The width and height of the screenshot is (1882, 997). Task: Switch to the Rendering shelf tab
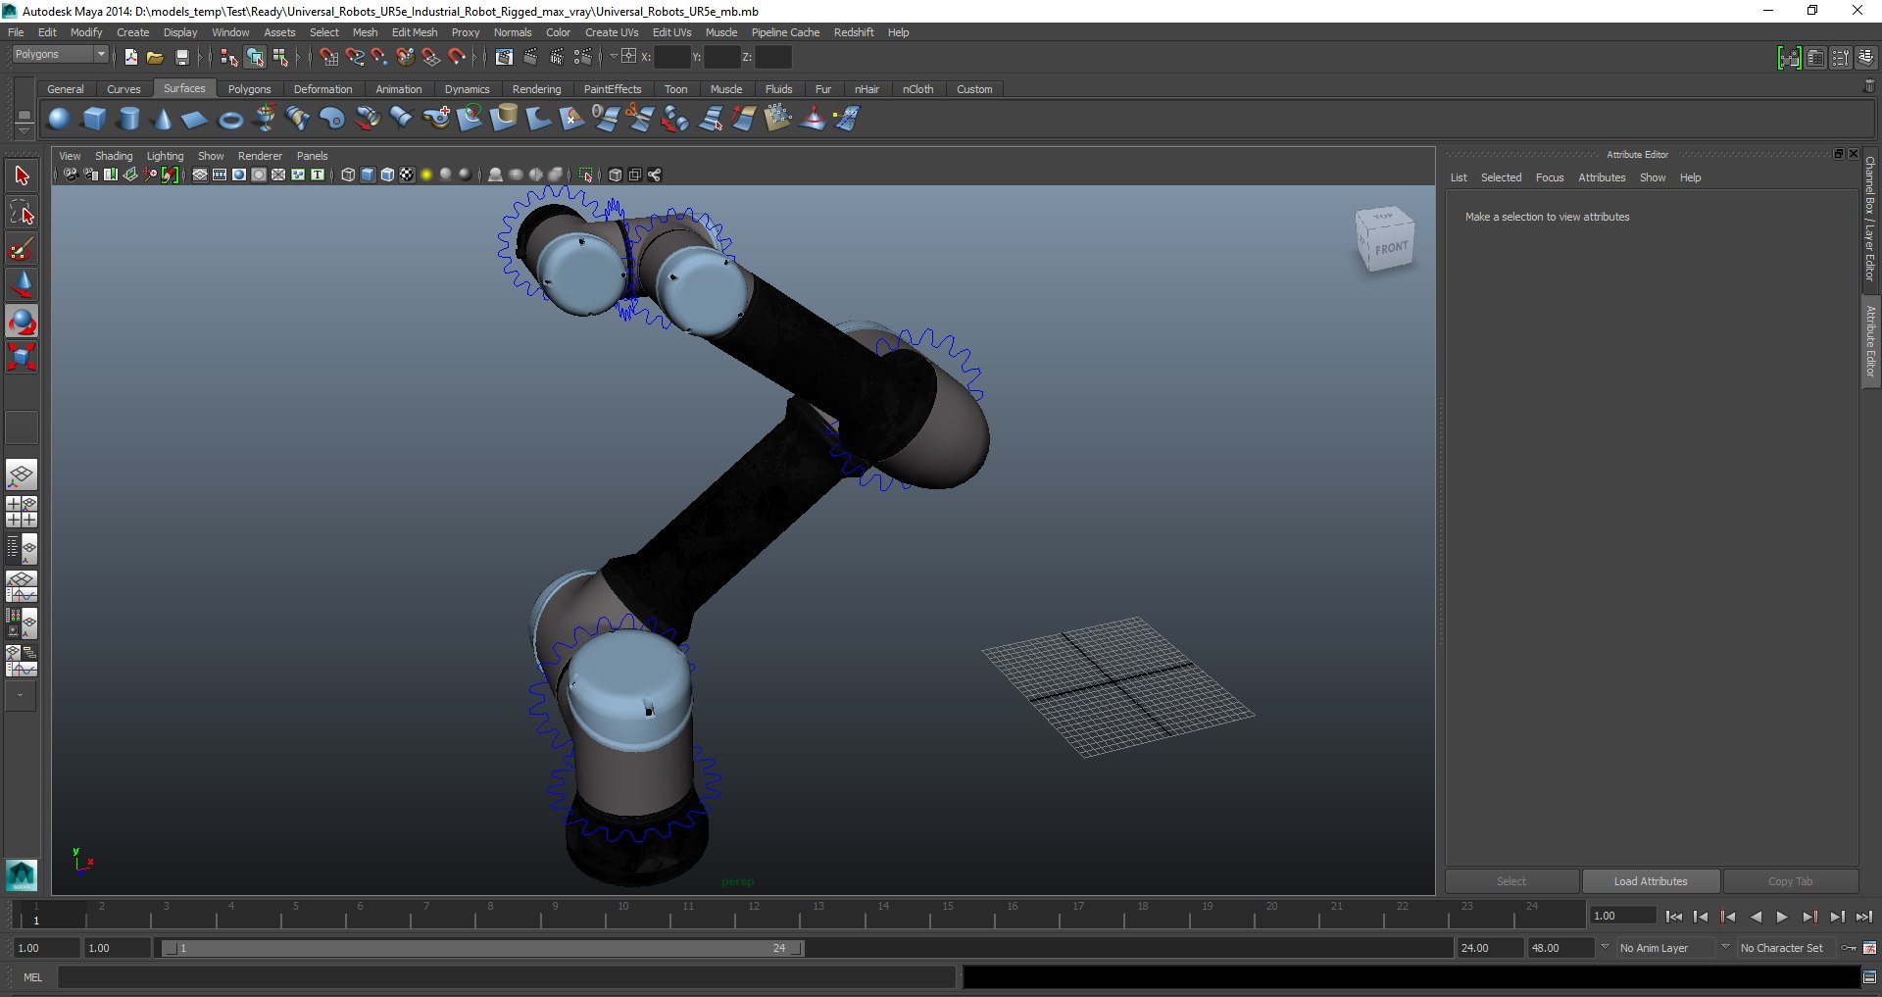point(536,88)
